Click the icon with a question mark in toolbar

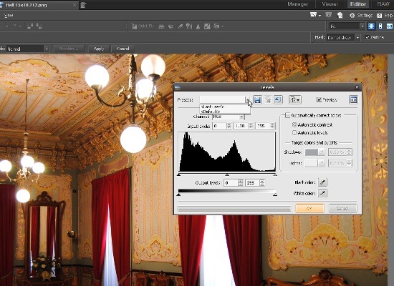coord(189,26)
